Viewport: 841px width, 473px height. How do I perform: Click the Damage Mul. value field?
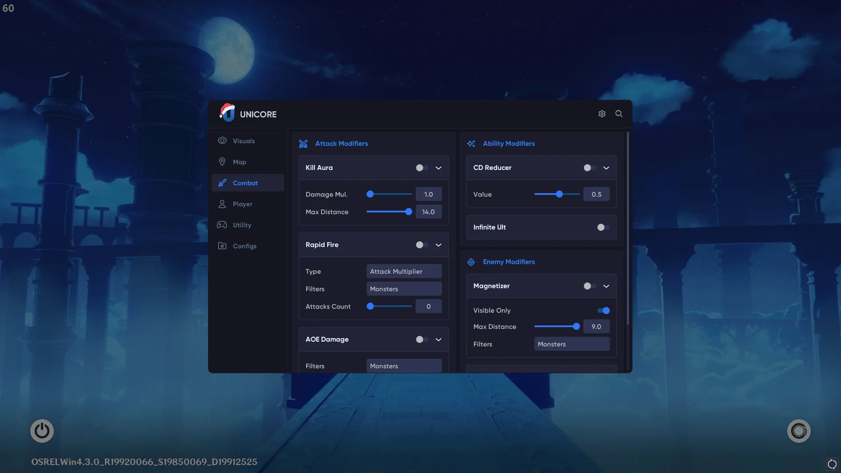tap(428, 194)
